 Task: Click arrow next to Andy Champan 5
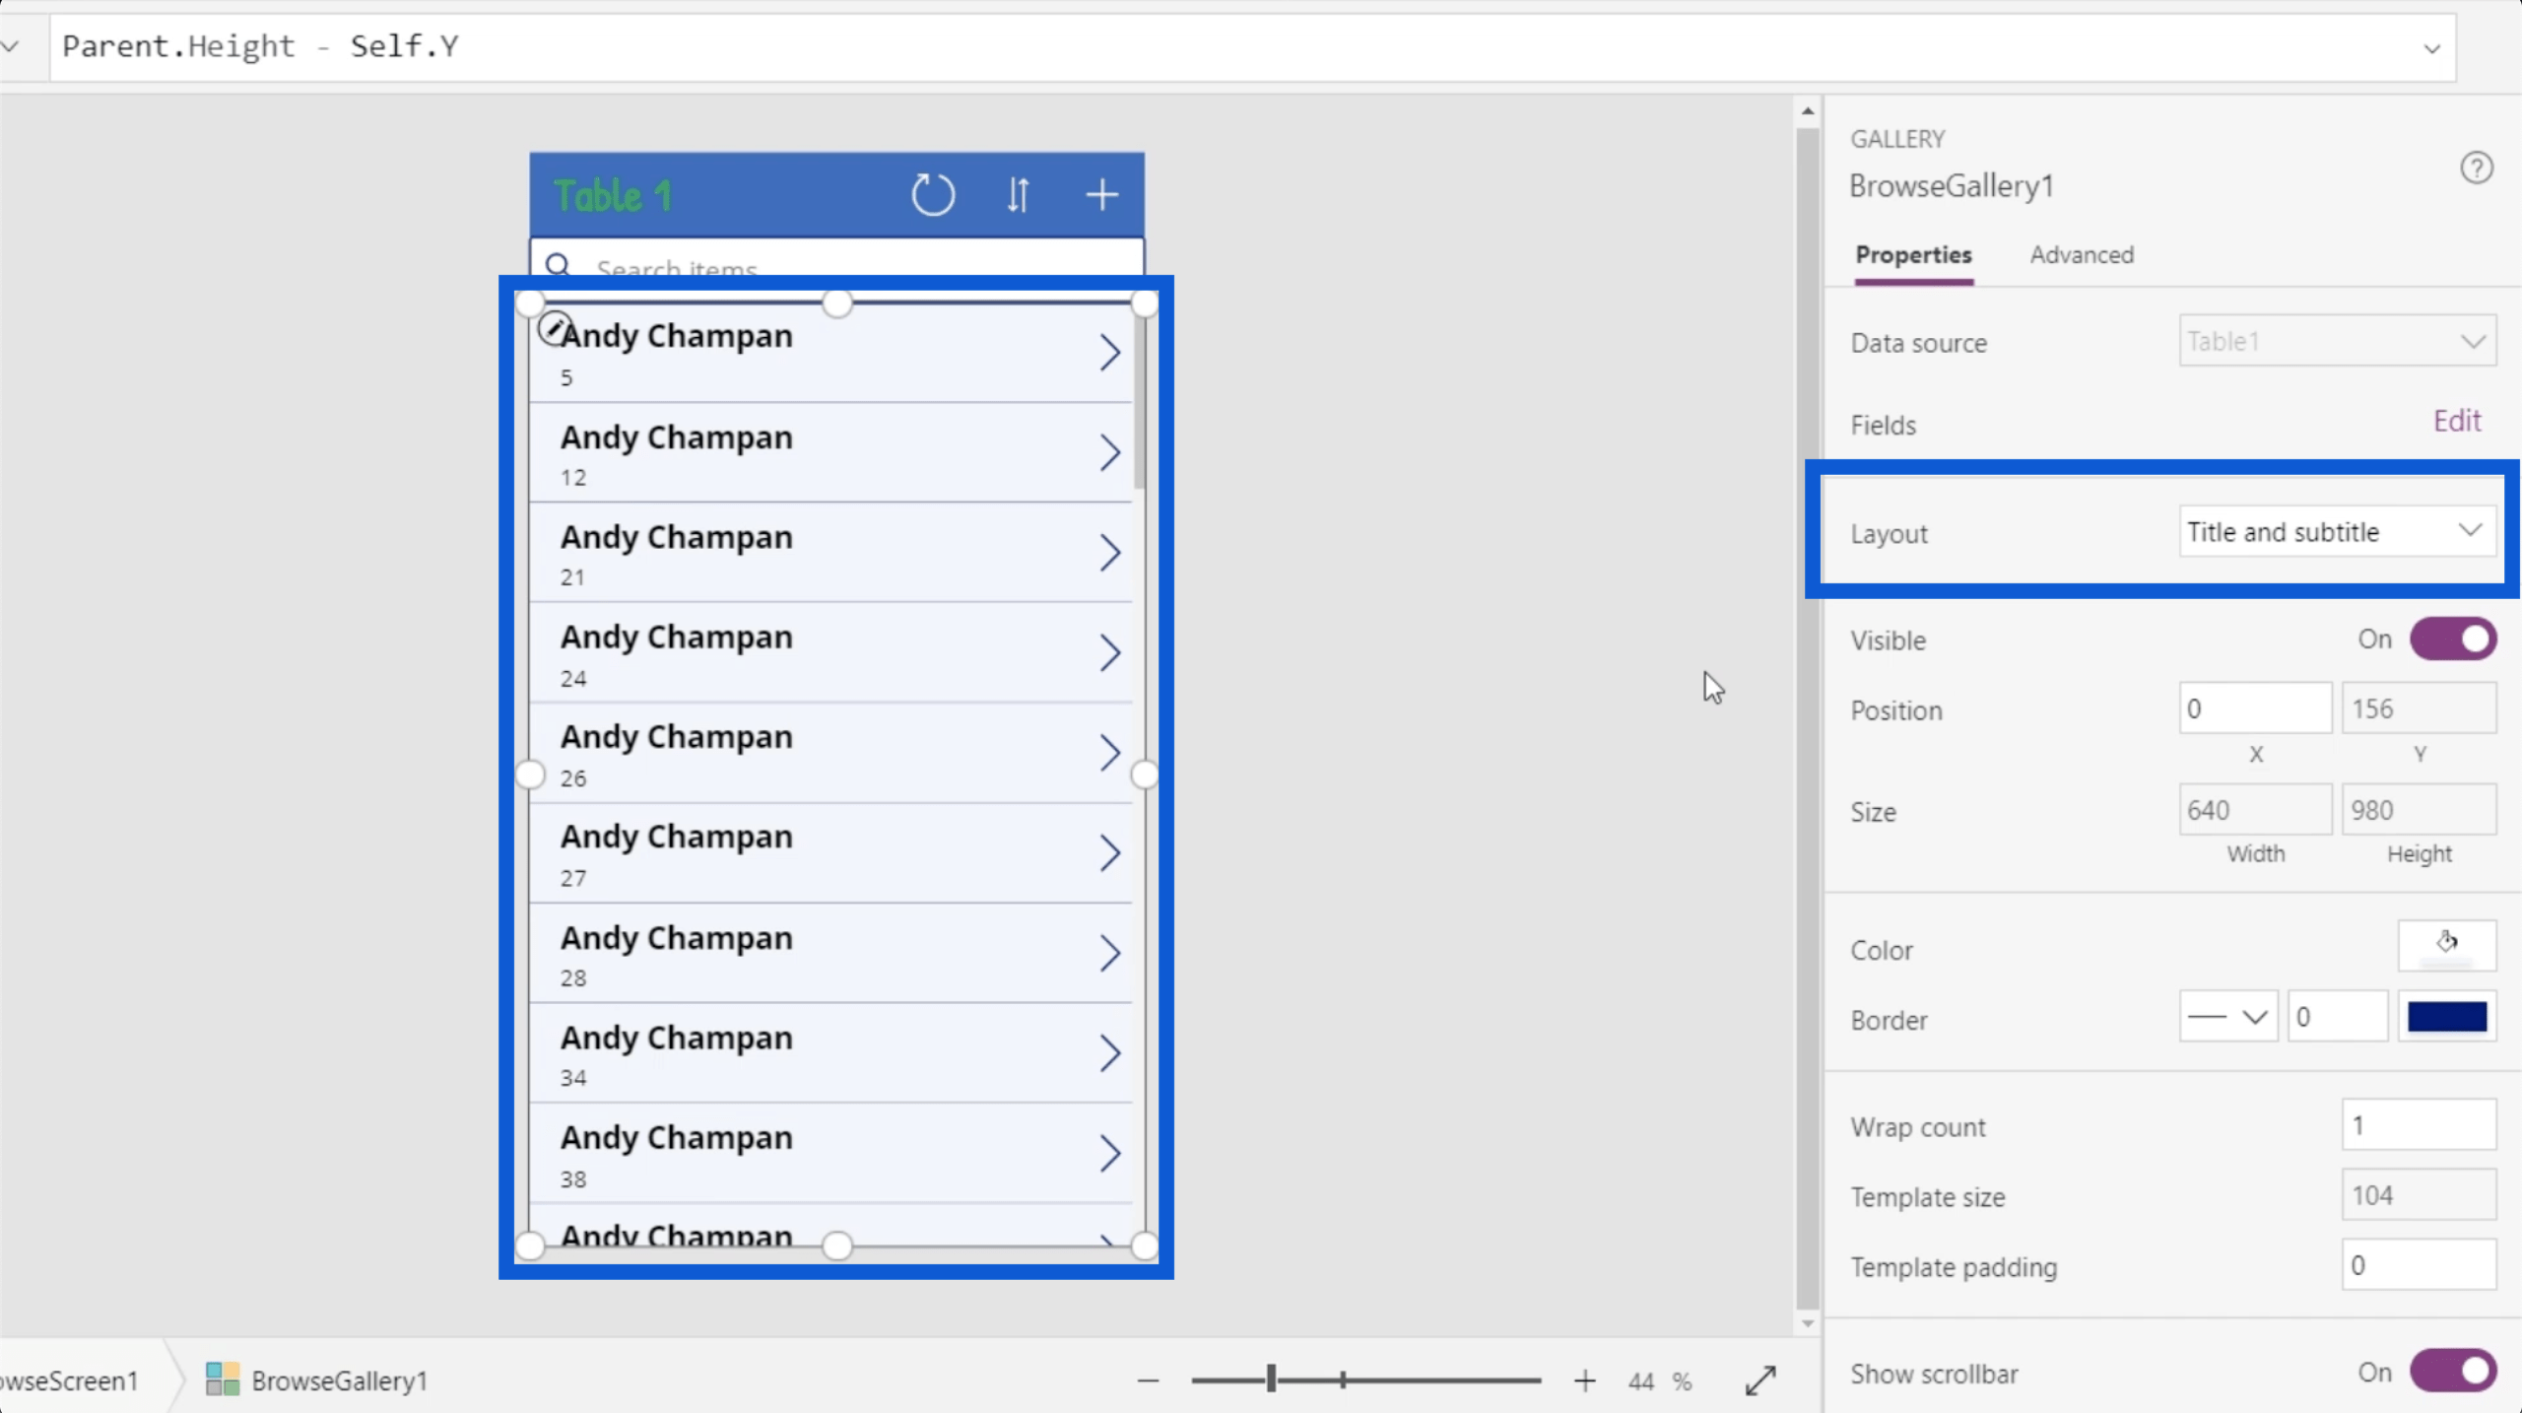[x=1109, y=353]
